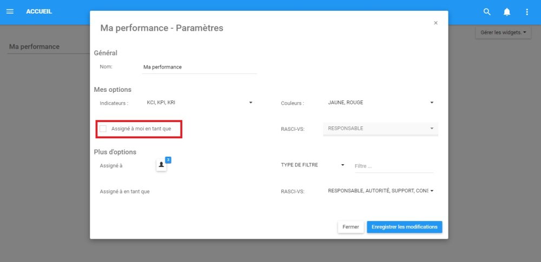The image size is (541, 262).
Task: Check the 'Assigné à moi en tant que' box
Action: pyautogui.click(x=103, y=129)
